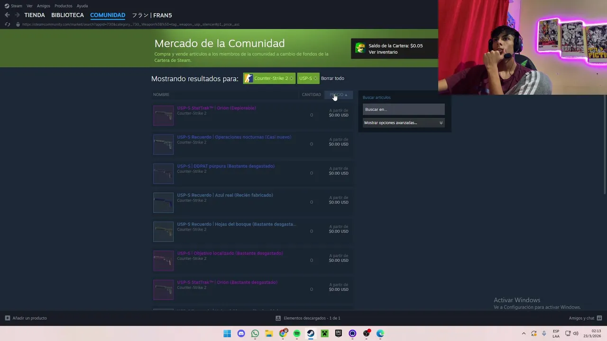Click the Orión (Deplorable) item thumbnail

(x=163, y=116)
